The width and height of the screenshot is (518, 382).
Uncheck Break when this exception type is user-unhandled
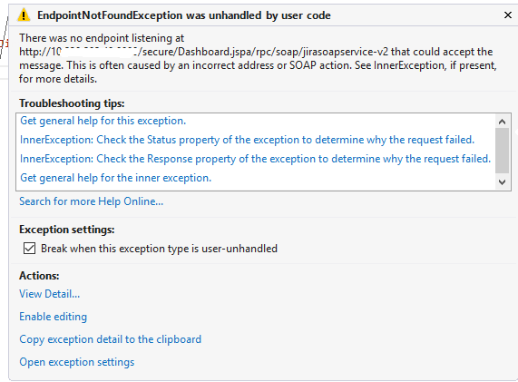pyautogui.click(x=29, y=249)
